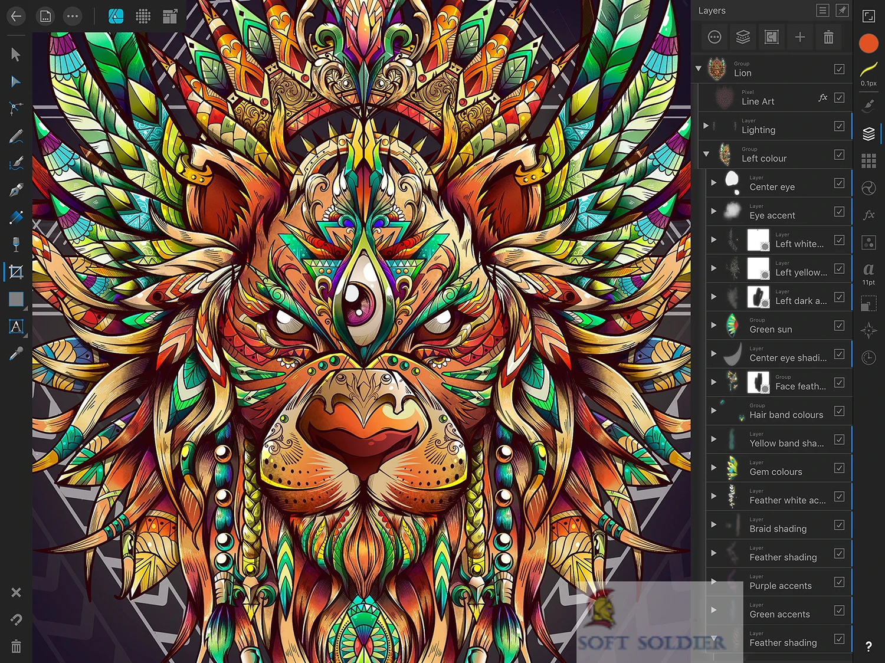Expand the Lighting layer

[x=706, y=126]
